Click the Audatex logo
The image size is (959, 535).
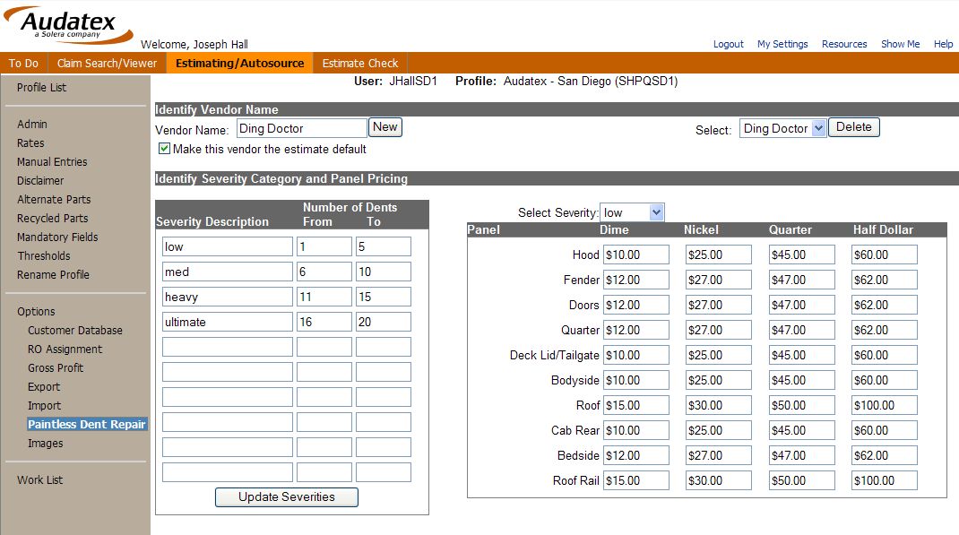click(68, 25)
